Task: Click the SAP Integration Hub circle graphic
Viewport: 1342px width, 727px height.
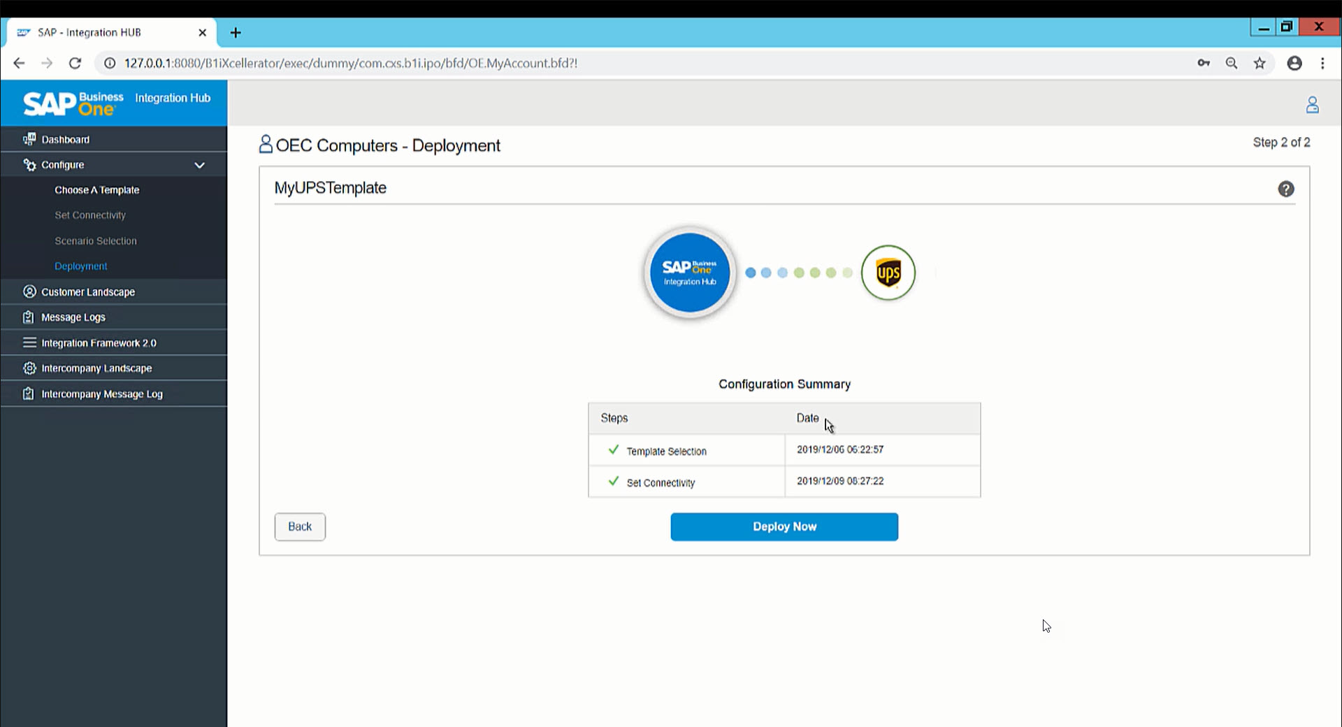Action: 690,272
